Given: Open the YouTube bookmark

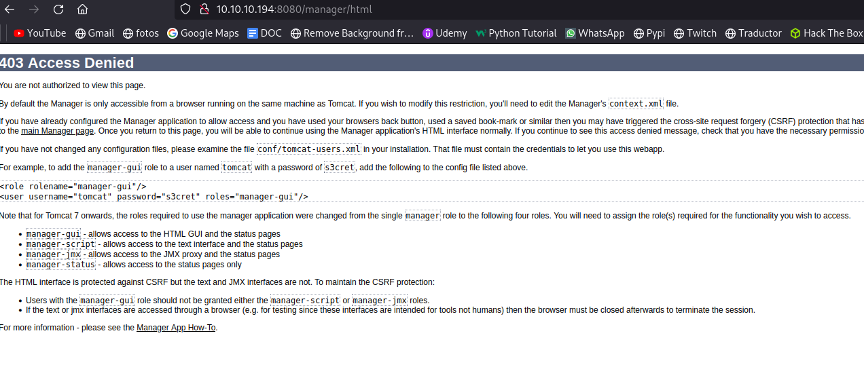Looking at the screenshot, I should pos(40,33).
